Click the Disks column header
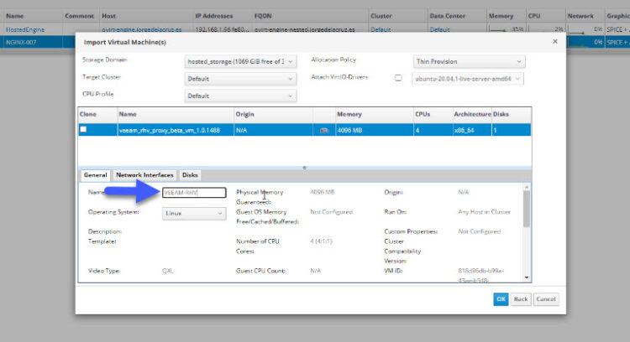630x342 pixels. pos(501,114)
